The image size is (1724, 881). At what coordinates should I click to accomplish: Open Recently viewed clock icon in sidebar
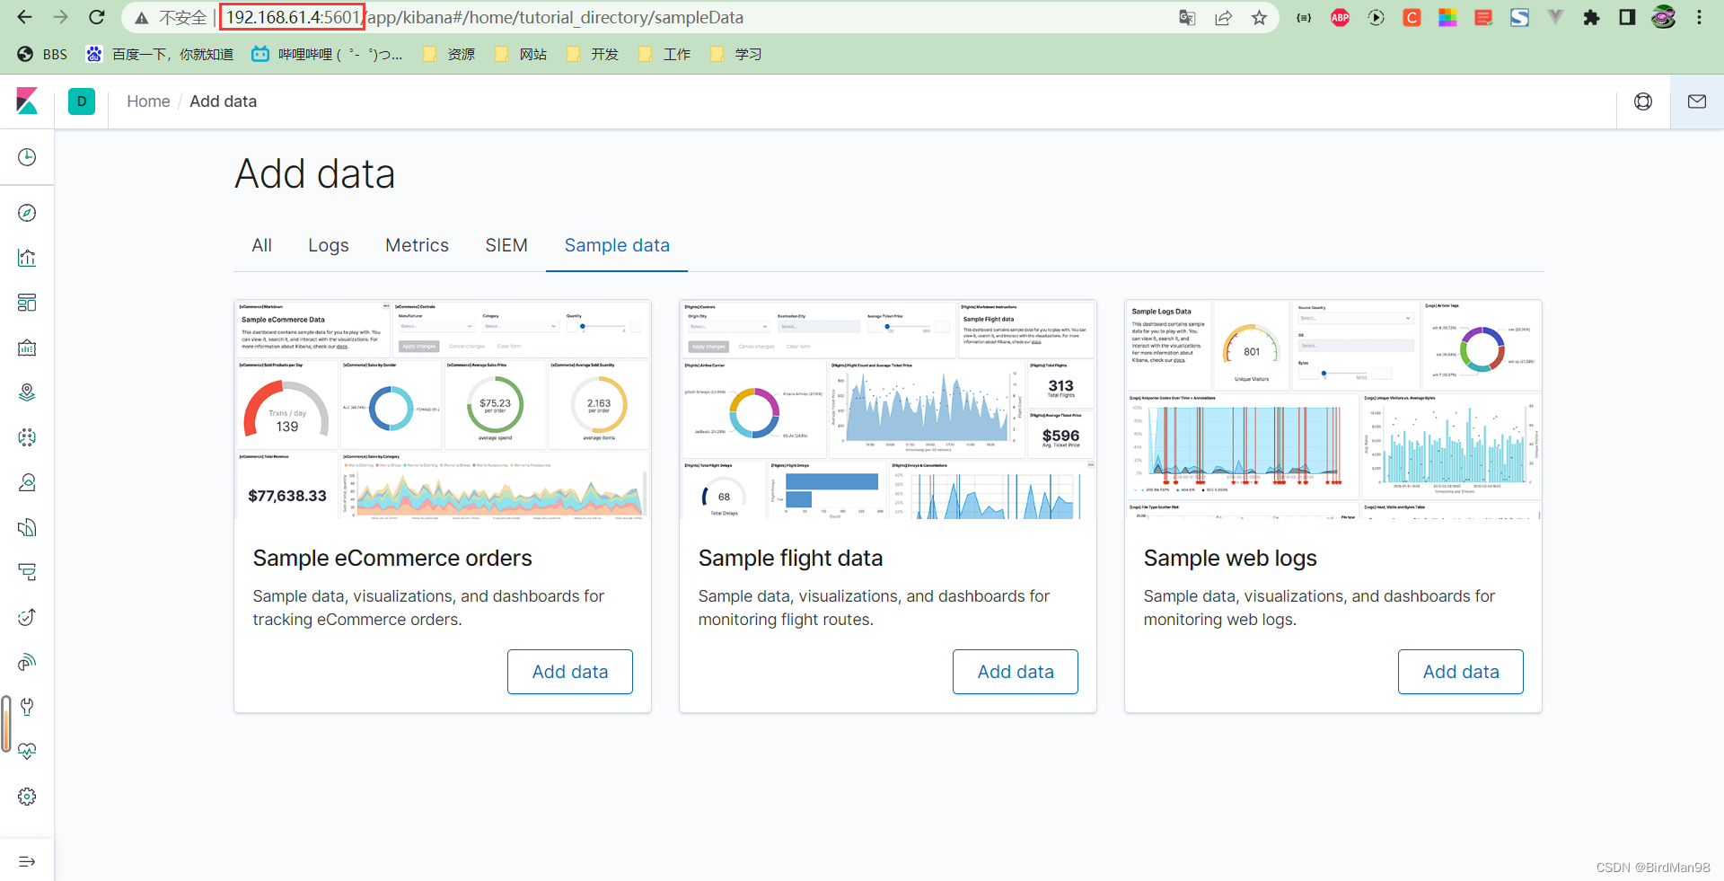pyautogui.click(x=27, y=157)
